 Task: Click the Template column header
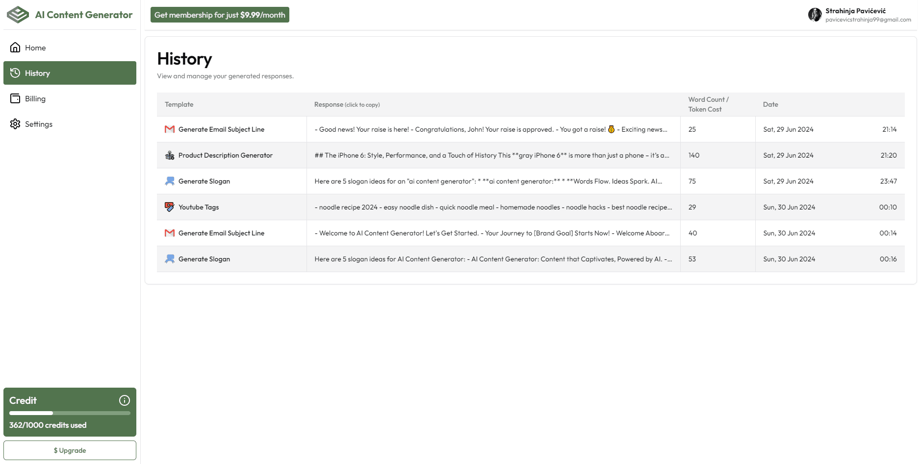click(x=179, y=104)
